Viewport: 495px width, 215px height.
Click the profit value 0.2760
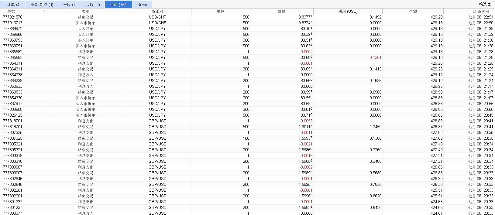(x=375, y=150)
